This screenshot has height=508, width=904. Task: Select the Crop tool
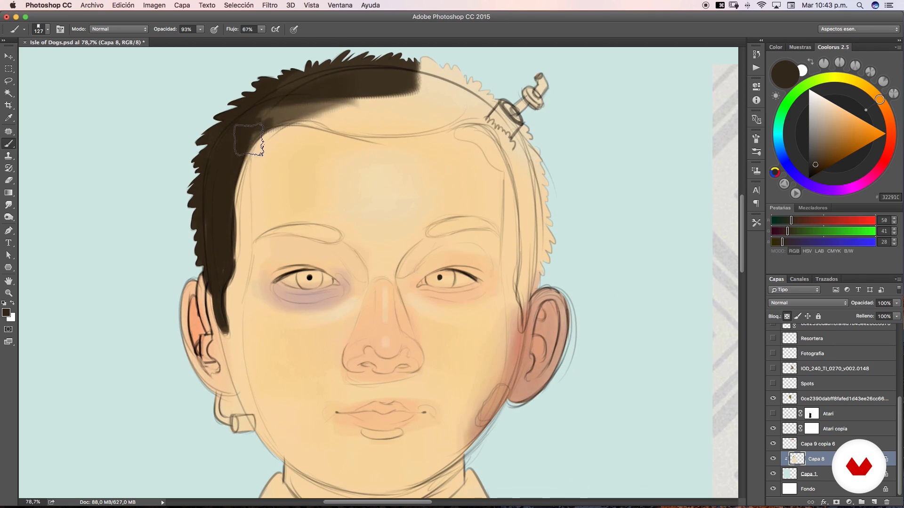point(8,105)
